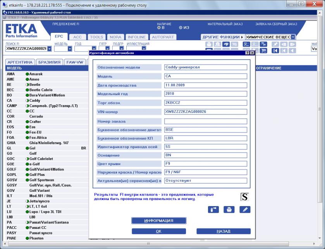Open the AUTOPART tab

tap(163, 37)
